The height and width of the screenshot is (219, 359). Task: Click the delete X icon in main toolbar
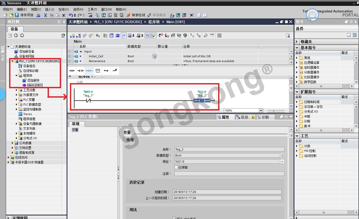64,15
